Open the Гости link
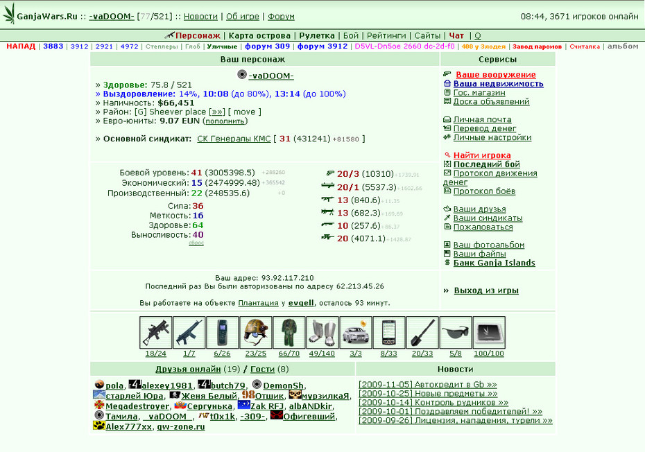645x452 pixels. [262, 369]
